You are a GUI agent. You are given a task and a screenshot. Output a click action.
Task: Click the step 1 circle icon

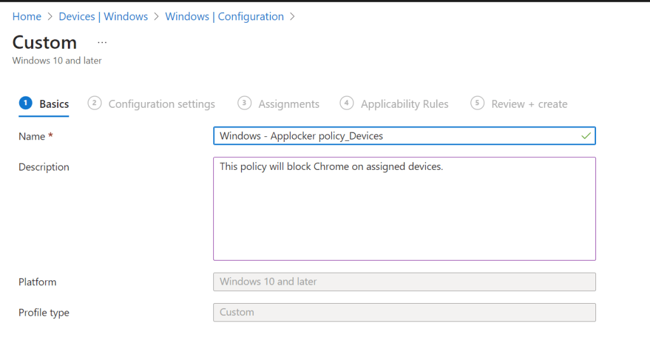(x=25, y=103)
